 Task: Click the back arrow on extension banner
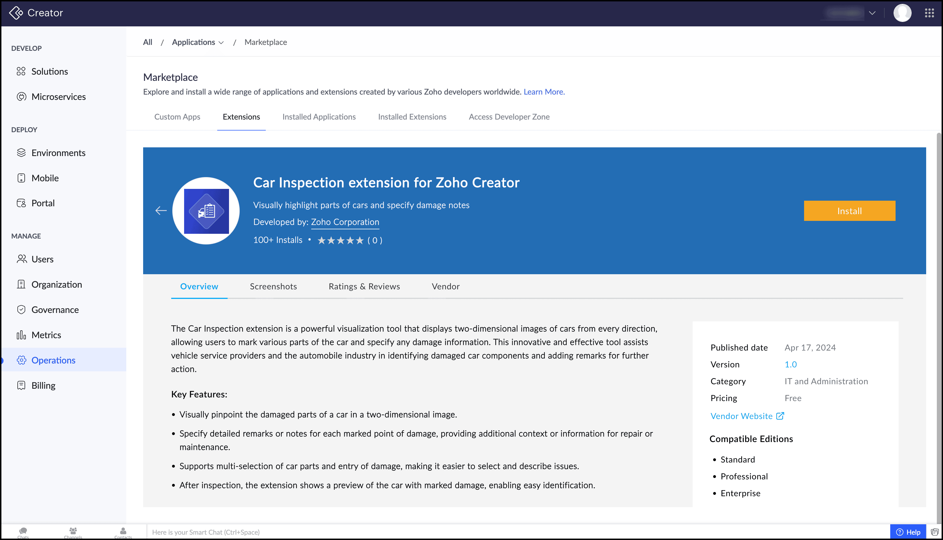pos(161,211)
